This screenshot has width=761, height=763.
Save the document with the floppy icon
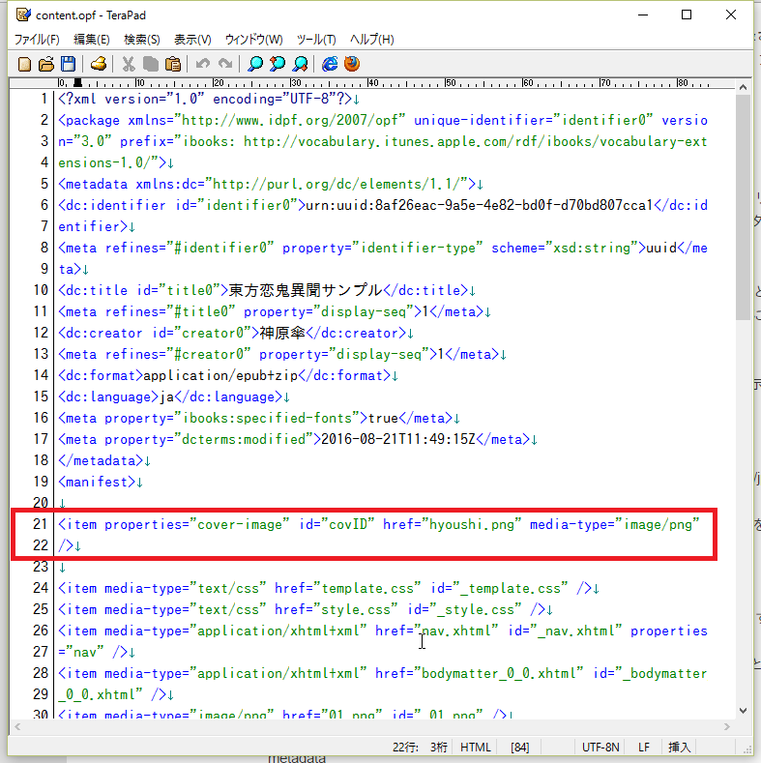68,64
